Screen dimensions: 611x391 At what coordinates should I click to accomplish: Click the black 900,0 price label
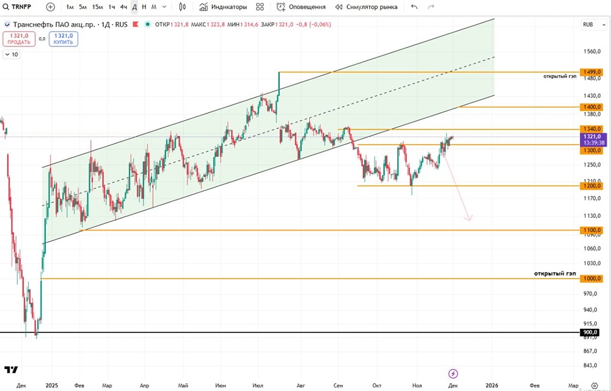[x=591, y=332]
